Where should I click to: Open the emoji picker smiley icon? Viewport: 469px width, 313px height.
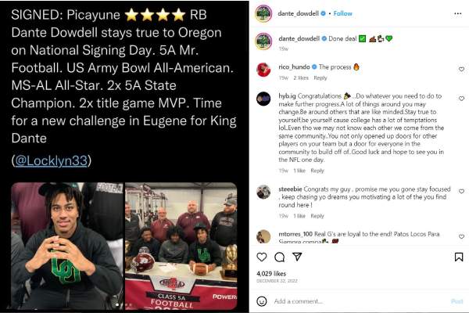(x=262, y=301)
